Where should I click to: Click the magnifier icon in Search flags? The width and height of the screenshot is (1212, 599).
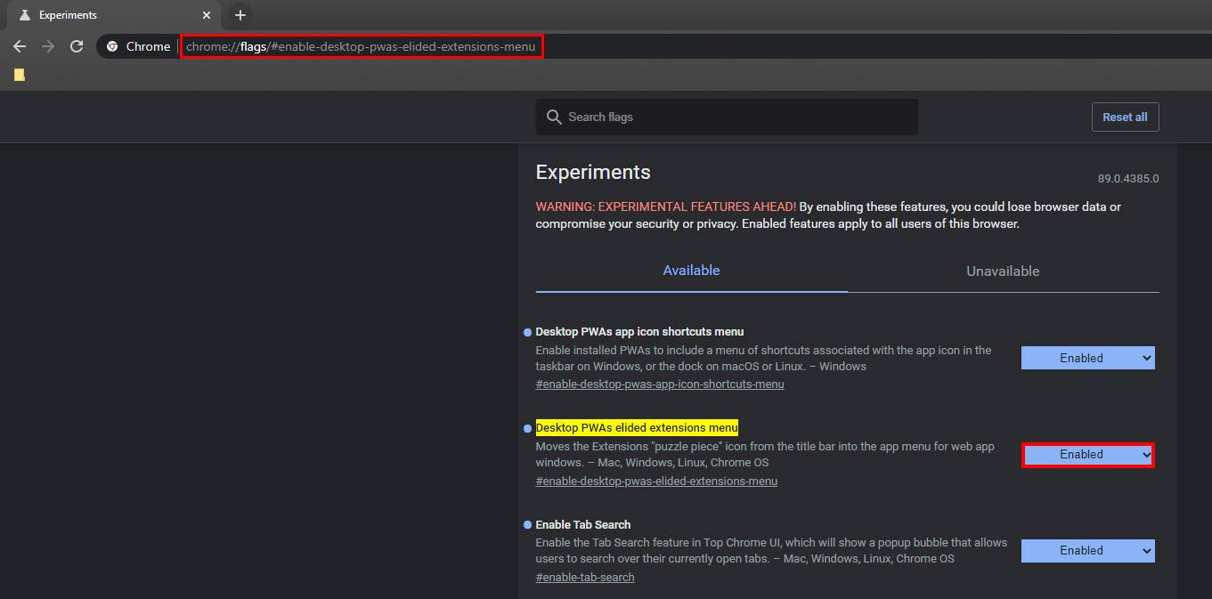554,117
